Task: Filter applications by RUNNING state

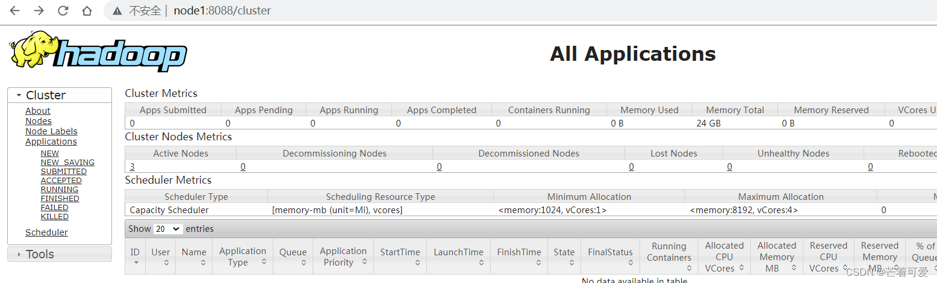Action: 60,189
